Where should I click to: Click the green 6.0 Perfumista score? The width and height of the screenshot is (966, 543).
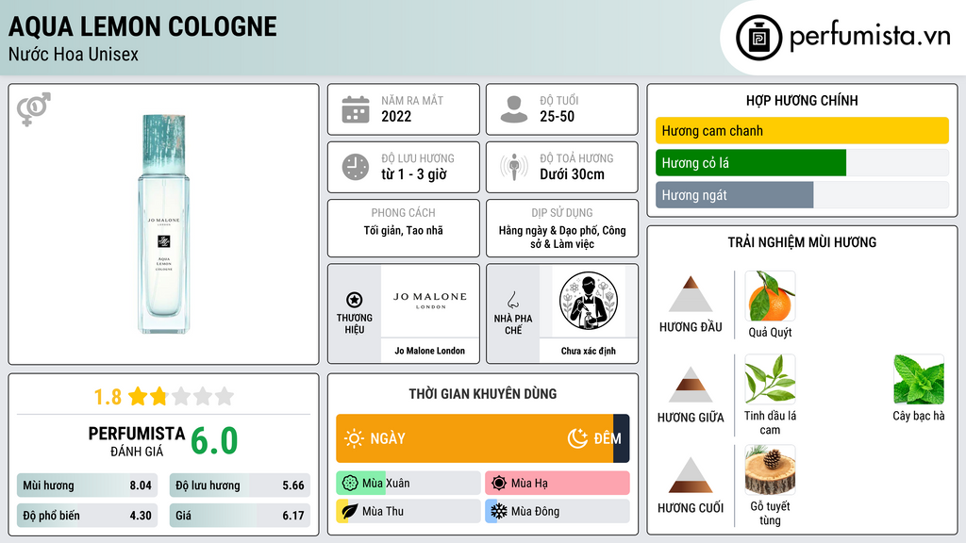(214, 441)
